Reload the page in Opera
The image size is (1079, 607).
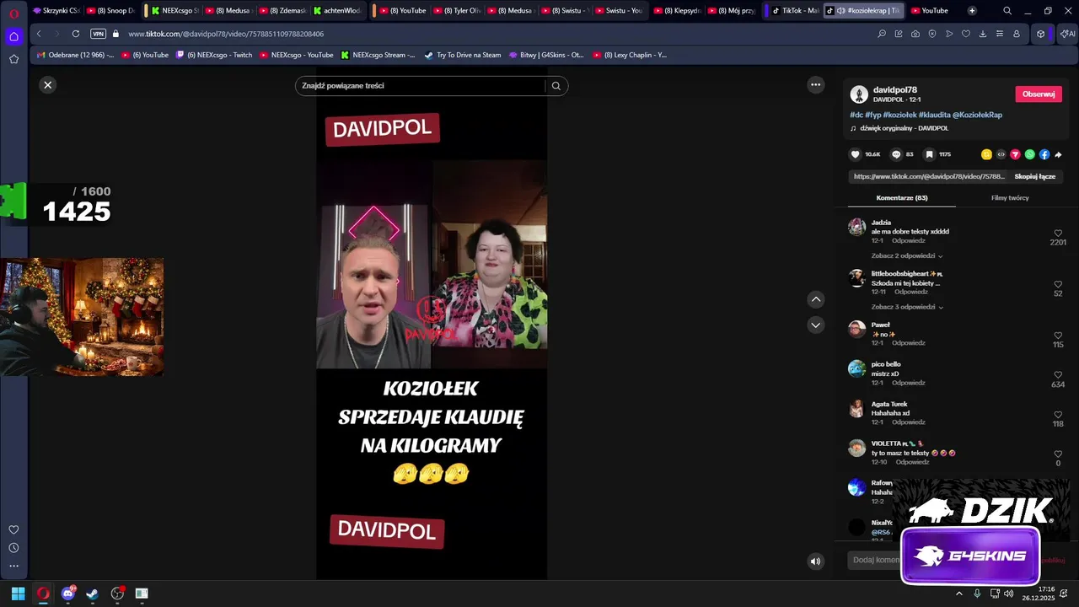coord(76,34)
